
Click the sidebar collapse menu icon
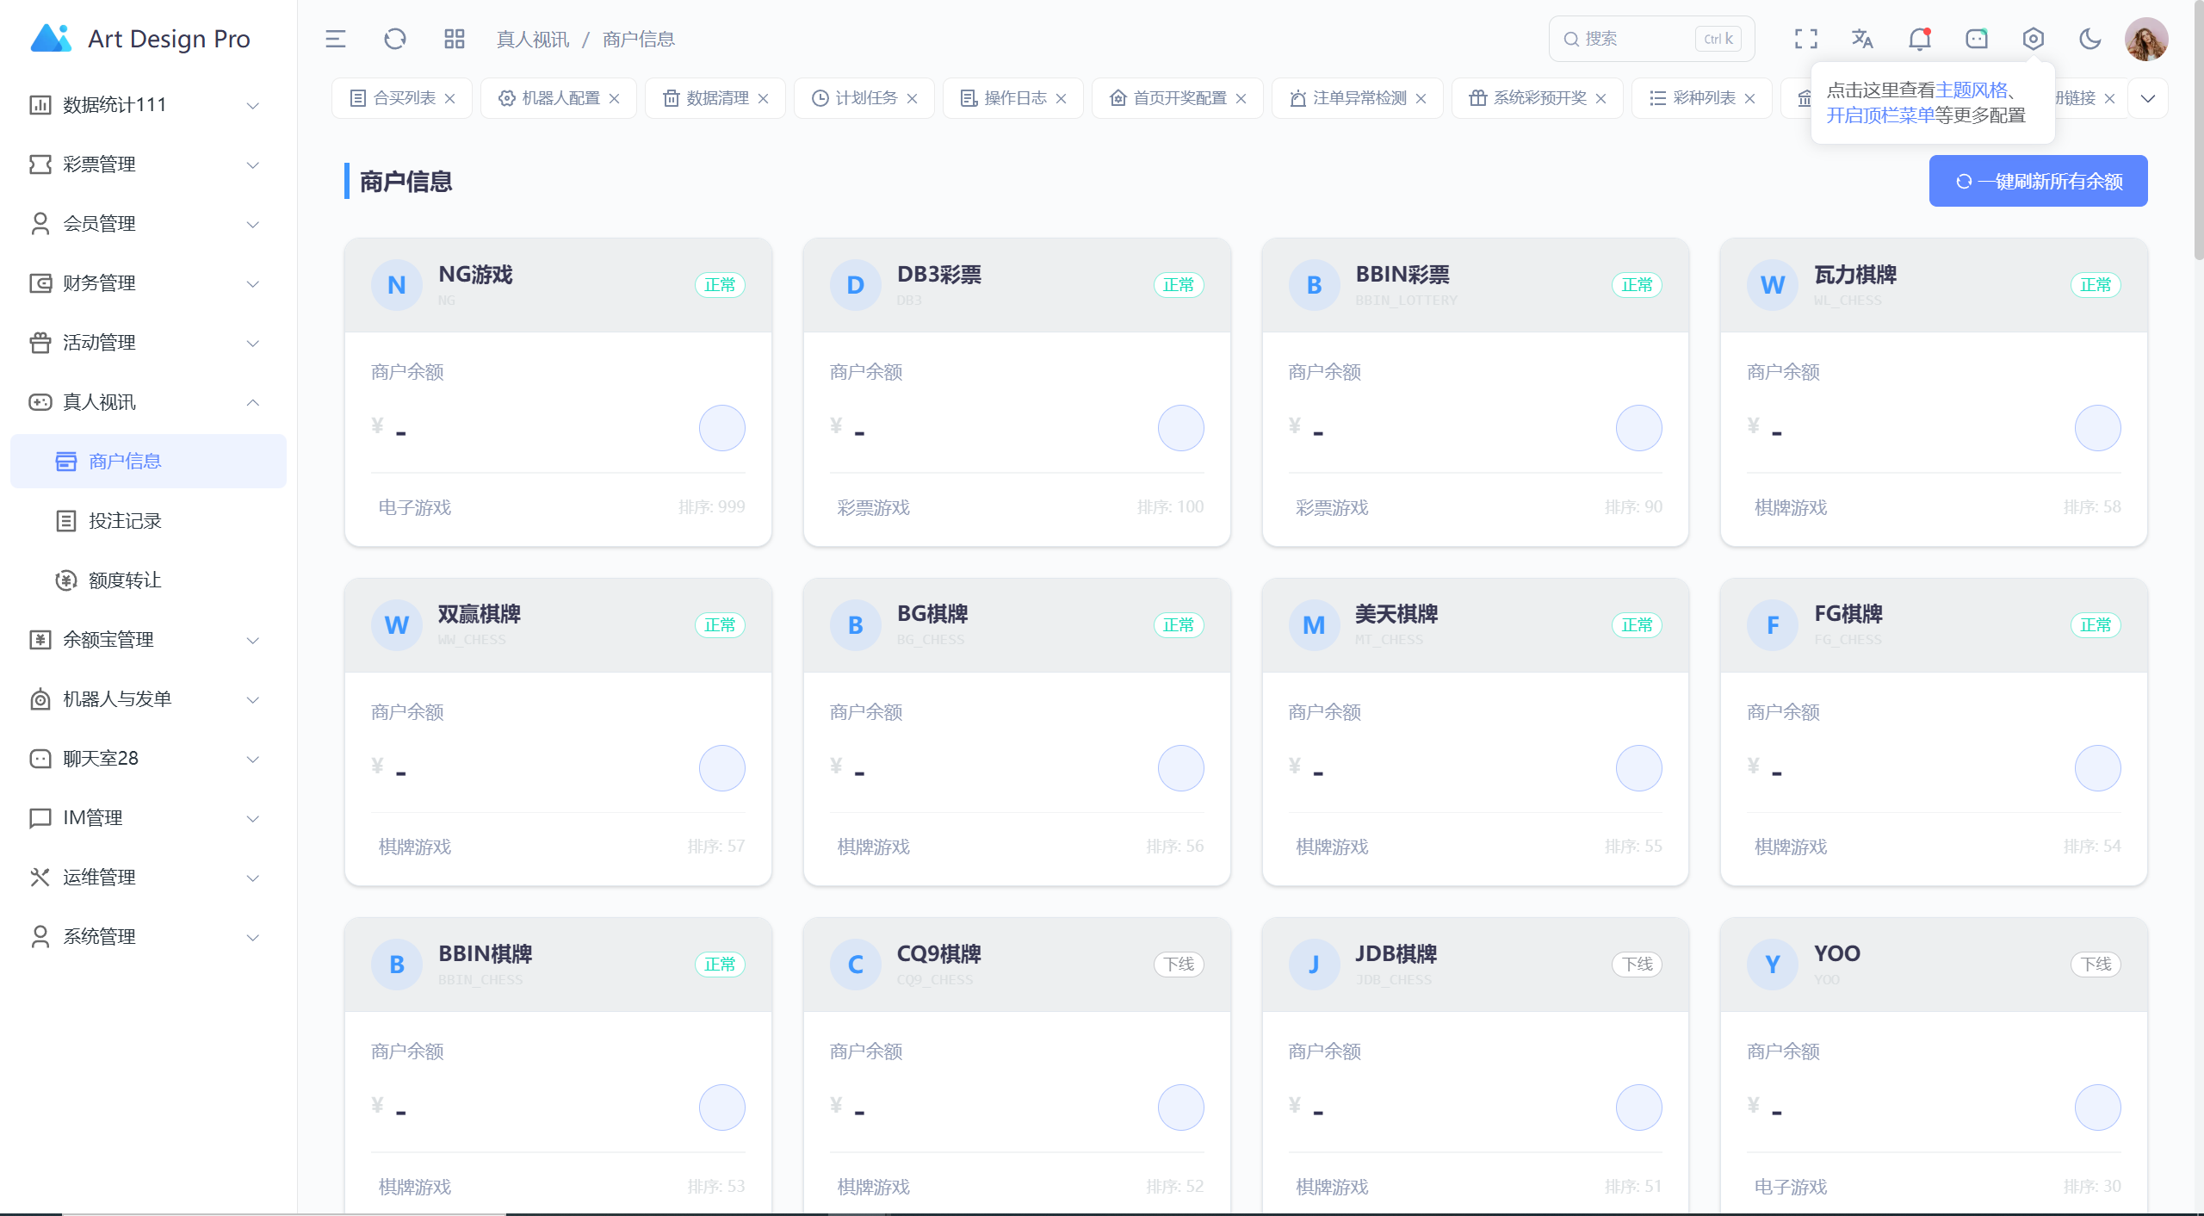coord(335,39)
